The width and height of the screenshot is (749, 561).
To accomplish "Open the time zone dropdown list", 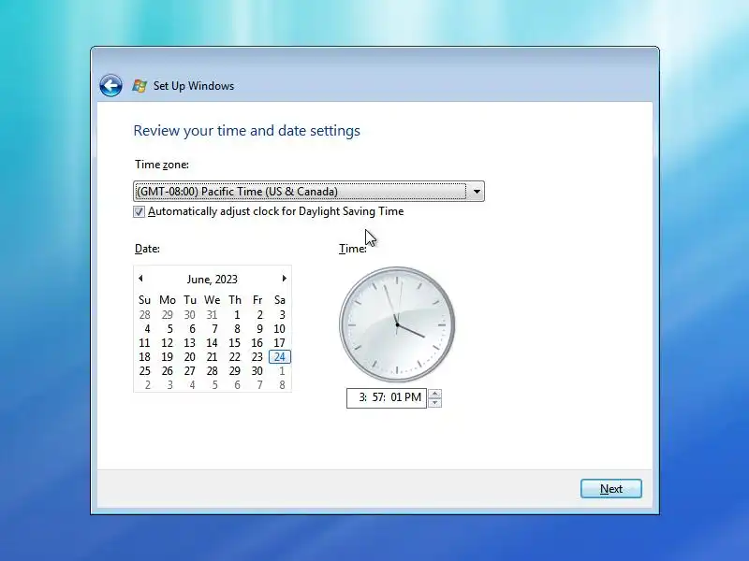I will (x=309, y=192).
